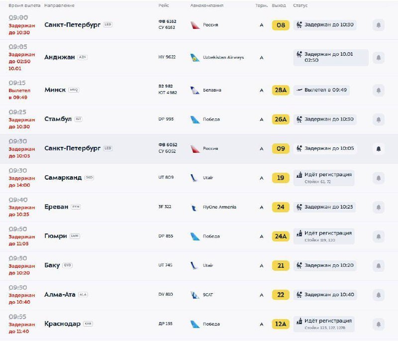Toggle bell for Saint Petersburg ФВ 6052 flight
The image size is (398, 341).
tap(379, 149)
